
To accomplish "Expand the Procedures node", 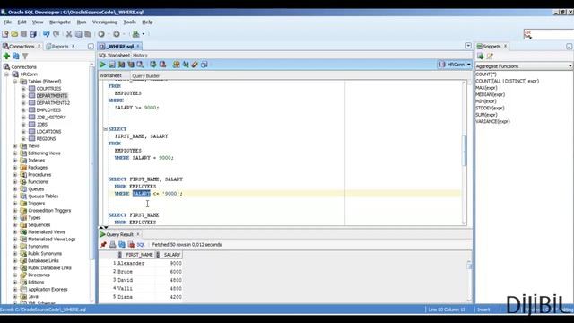I will coord(15,175).
